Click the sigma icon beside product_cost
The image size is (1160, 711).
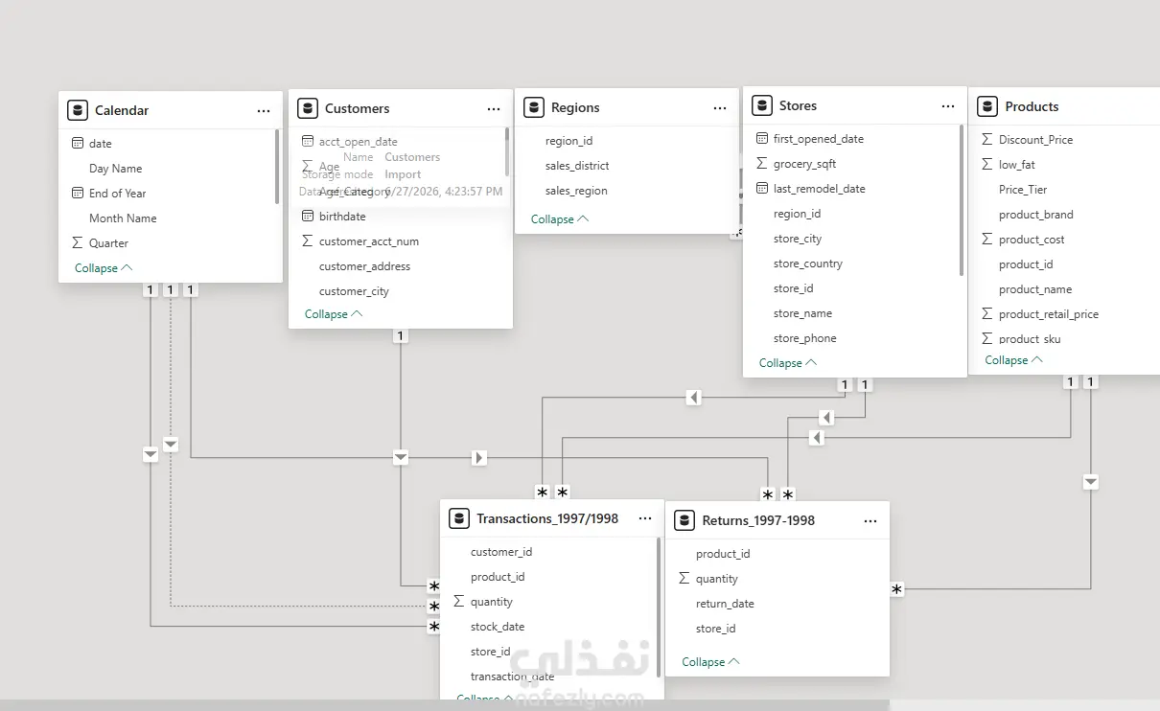[987, 240]
